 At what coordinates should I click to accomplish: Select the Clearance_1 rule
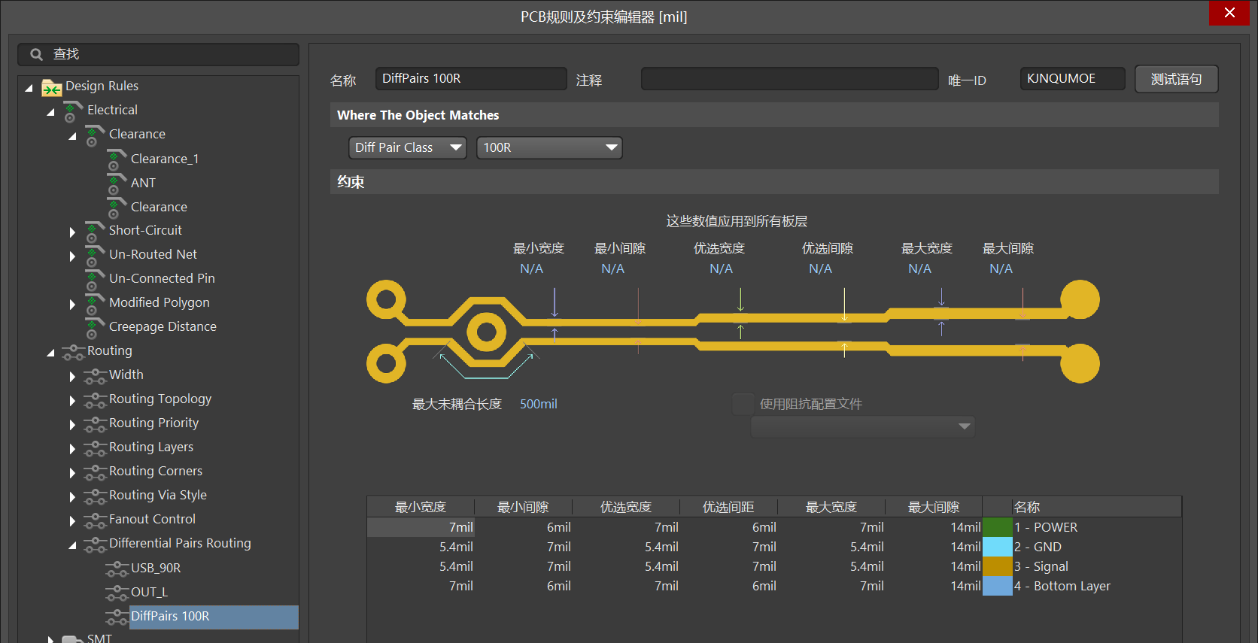coord(165,159)
